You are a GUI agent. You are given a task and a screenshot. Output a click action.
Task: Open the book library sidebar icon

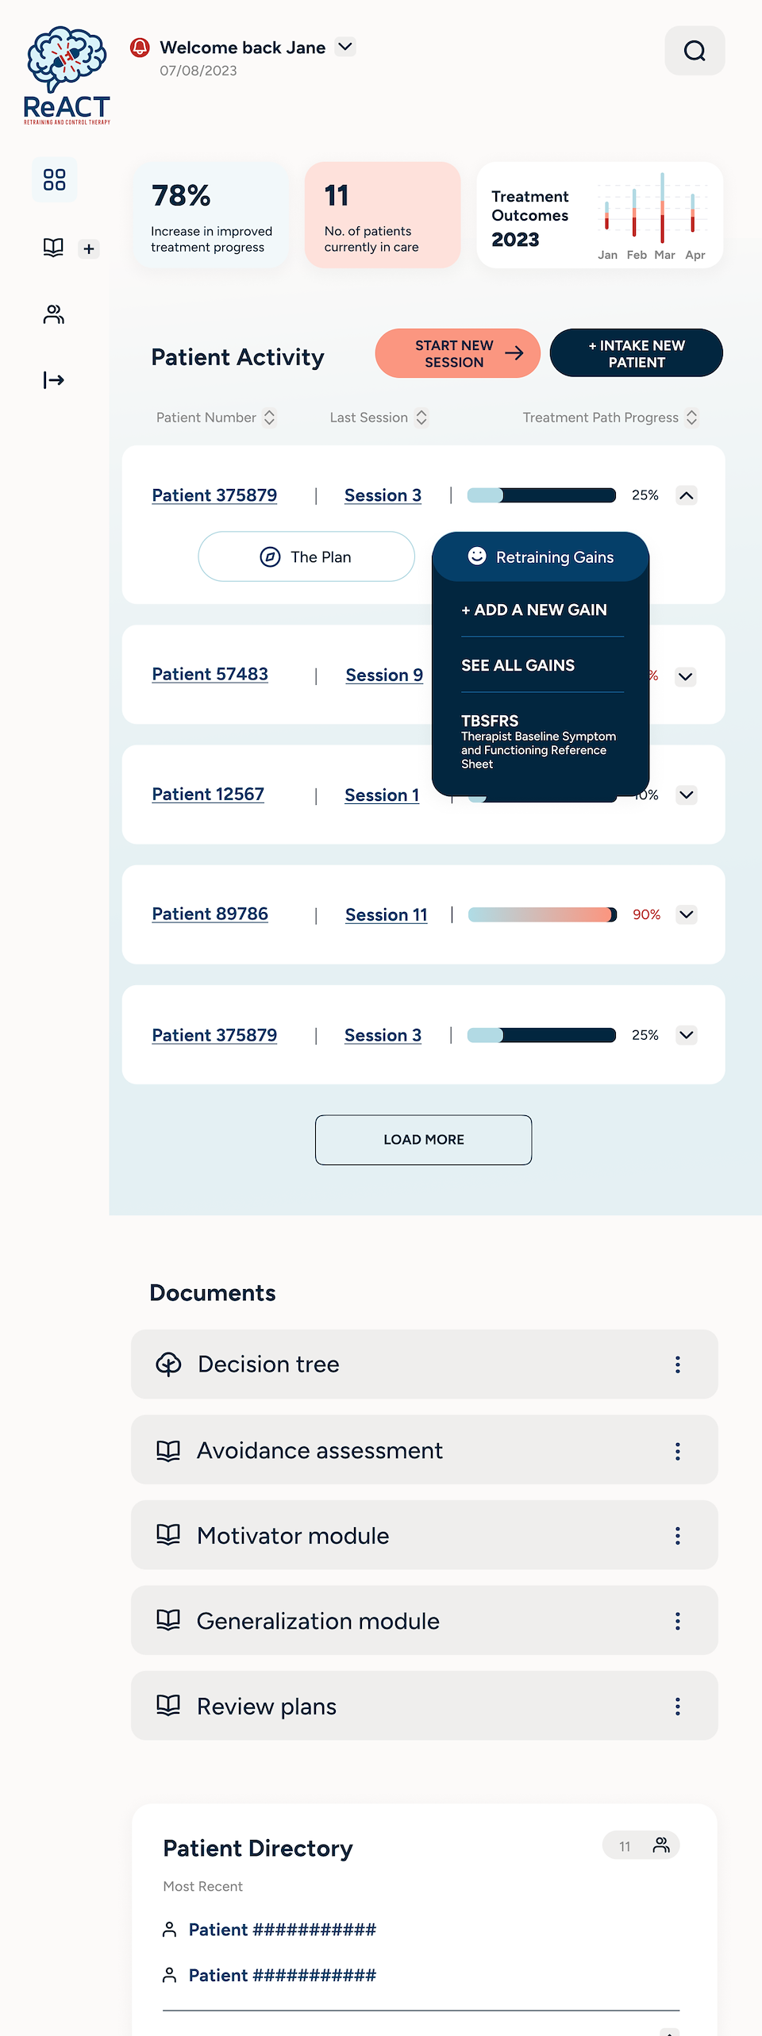53,248
